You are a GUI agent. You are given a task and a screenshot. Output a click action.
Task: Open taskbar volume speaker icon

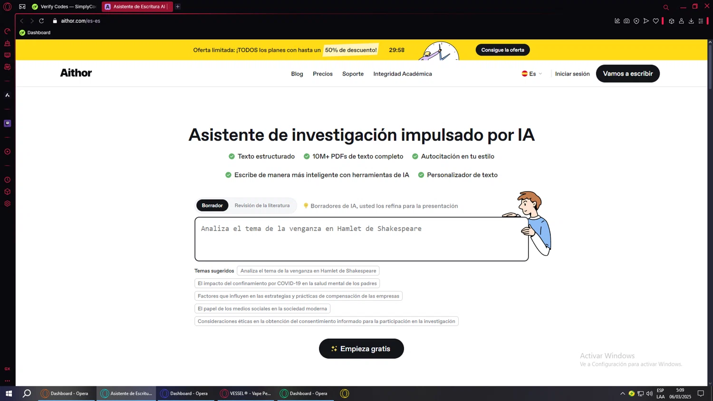coord(649,393)
